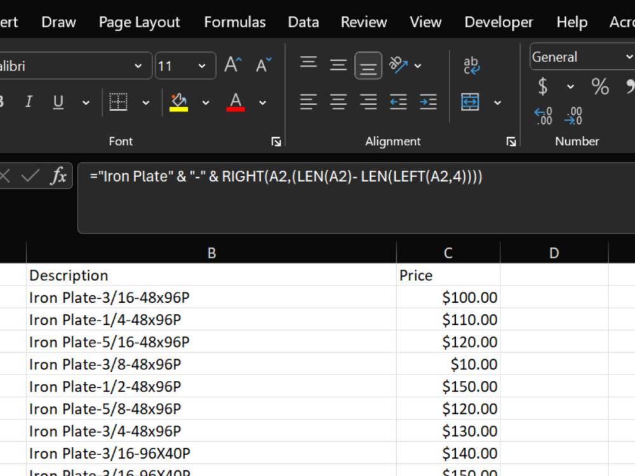This screenshot has width=635, height=476.
Task: Open the Orientation dropdown arrow
Action: (418, 65)
